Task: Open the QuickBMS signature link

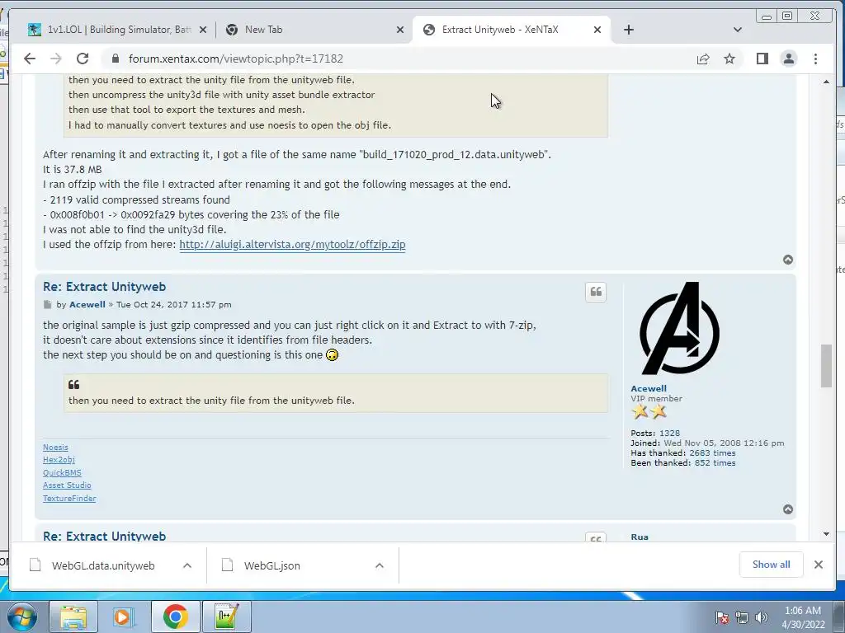Action: click(62, 472)
